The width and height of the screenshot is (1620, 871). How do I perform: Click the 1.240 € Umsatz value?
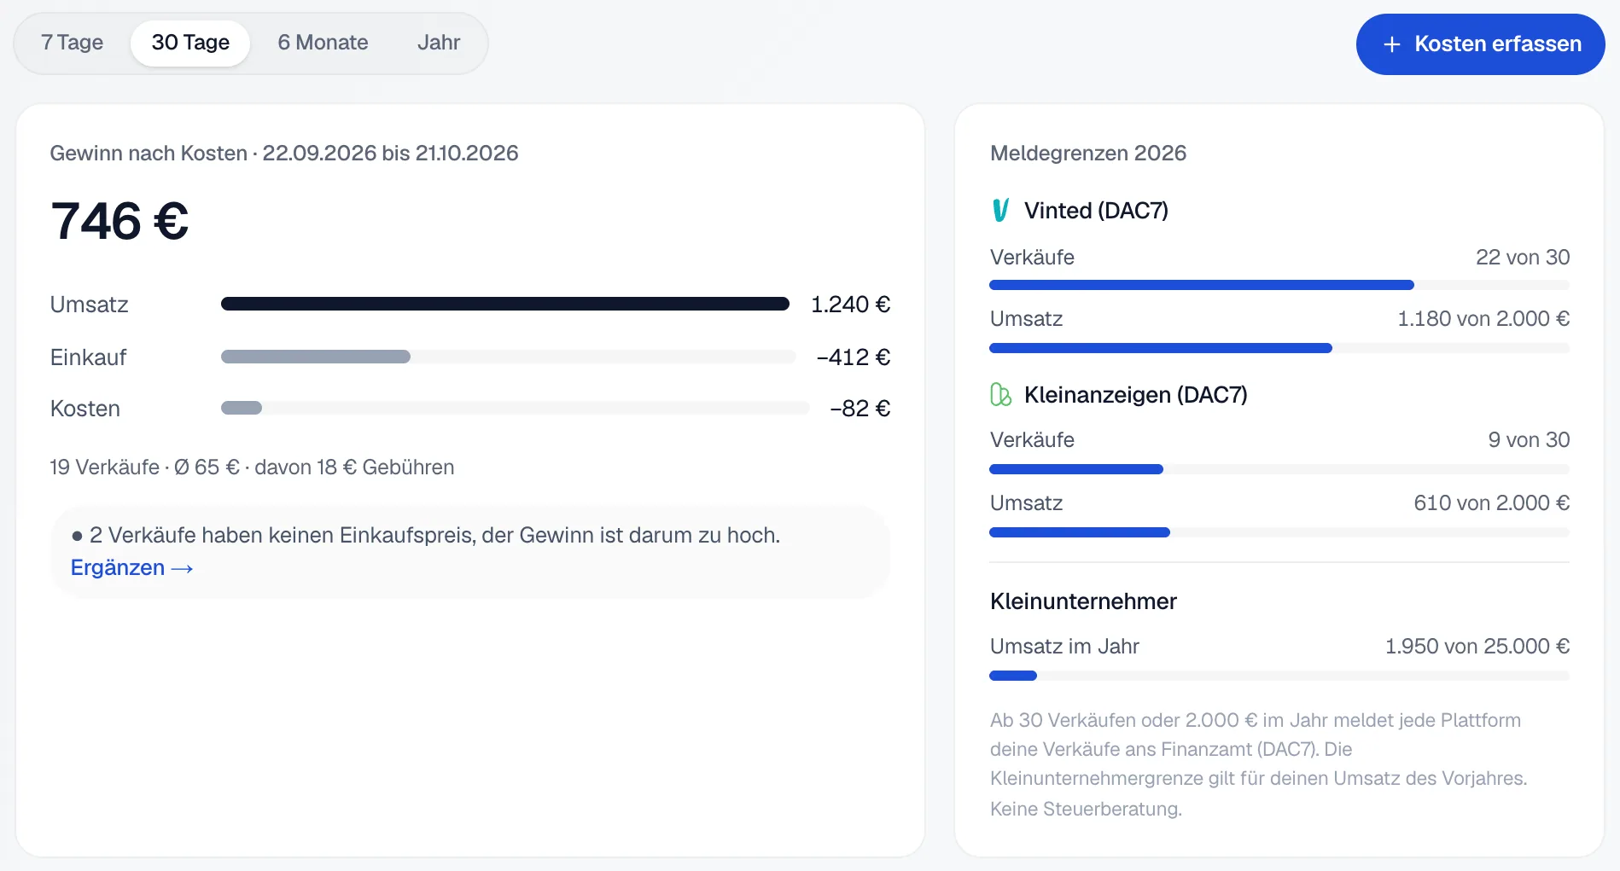(850, 305)
